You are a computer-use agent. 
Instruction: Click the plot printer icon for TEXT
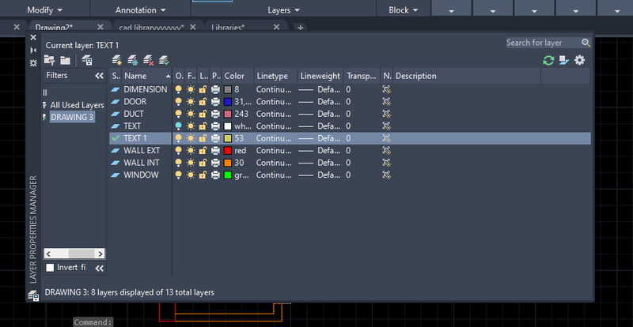pos(215,126)
